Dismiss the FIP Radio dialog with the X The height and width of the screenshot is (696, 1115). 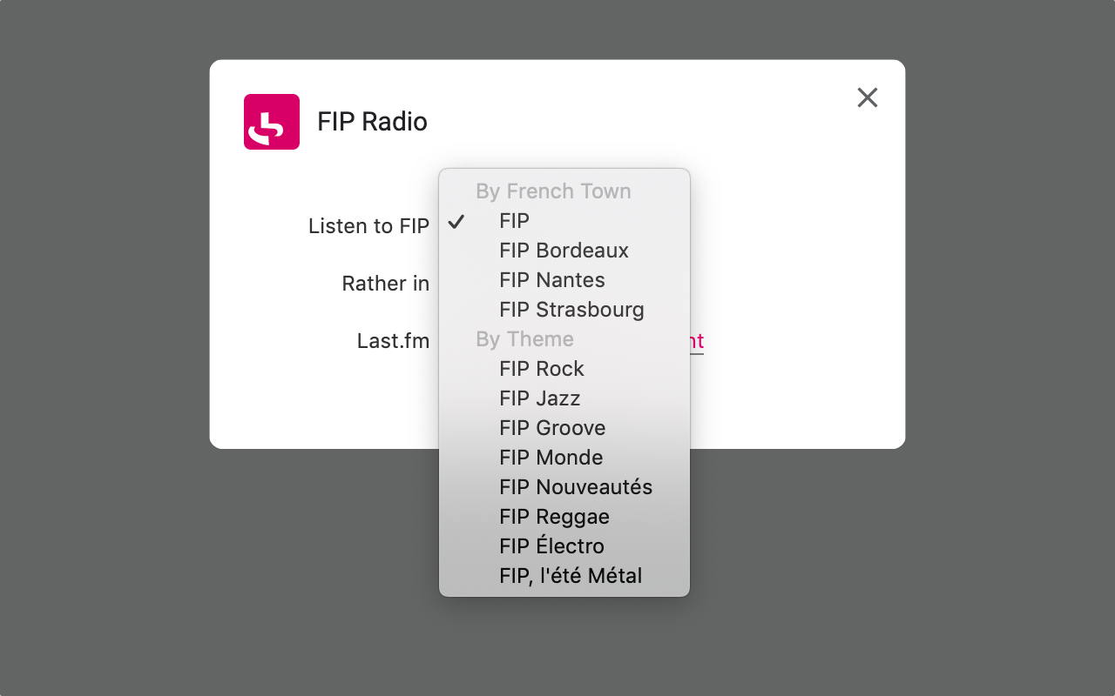[867, 97]
